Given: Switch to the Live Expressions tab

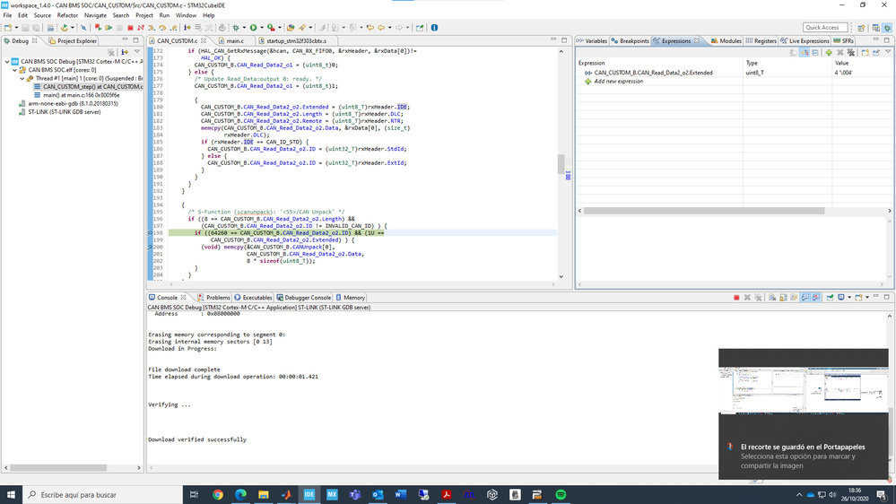Looking at the screenshot, I should [x=805, y=41].
